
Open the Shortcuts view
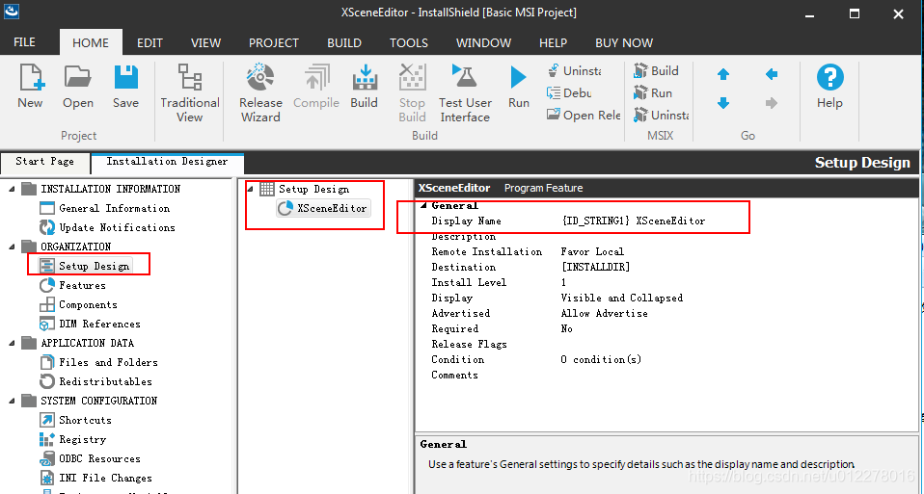[x=75, y=420]
